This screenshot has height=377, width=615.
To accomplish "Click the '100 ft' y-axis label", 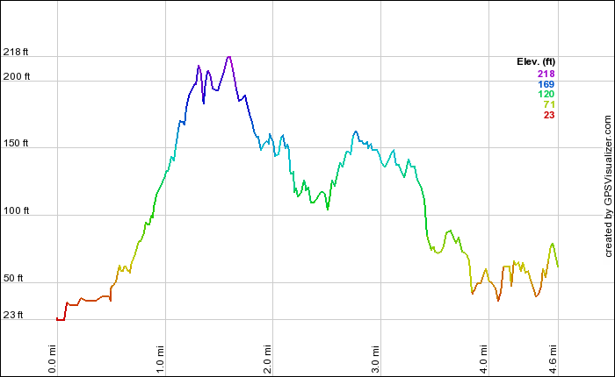I will (x=16, y=210).
